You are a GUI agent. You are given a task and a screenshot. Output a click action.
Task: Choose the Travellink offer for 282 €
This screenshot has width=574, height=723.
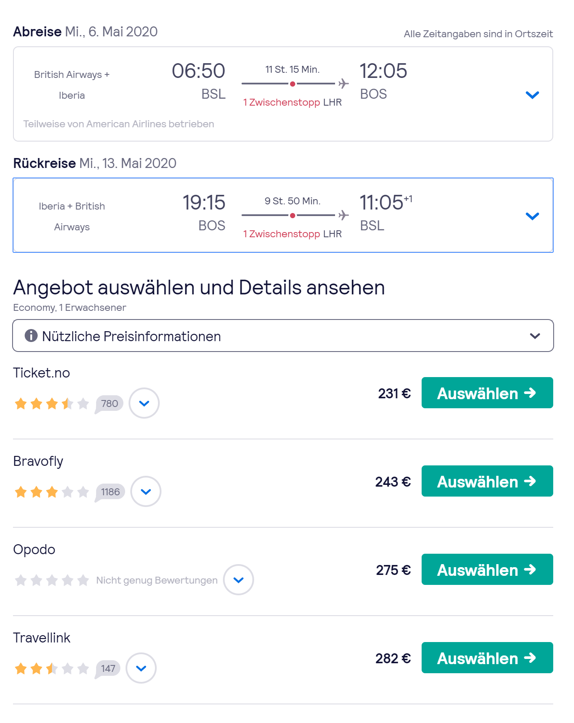(487, 658)
